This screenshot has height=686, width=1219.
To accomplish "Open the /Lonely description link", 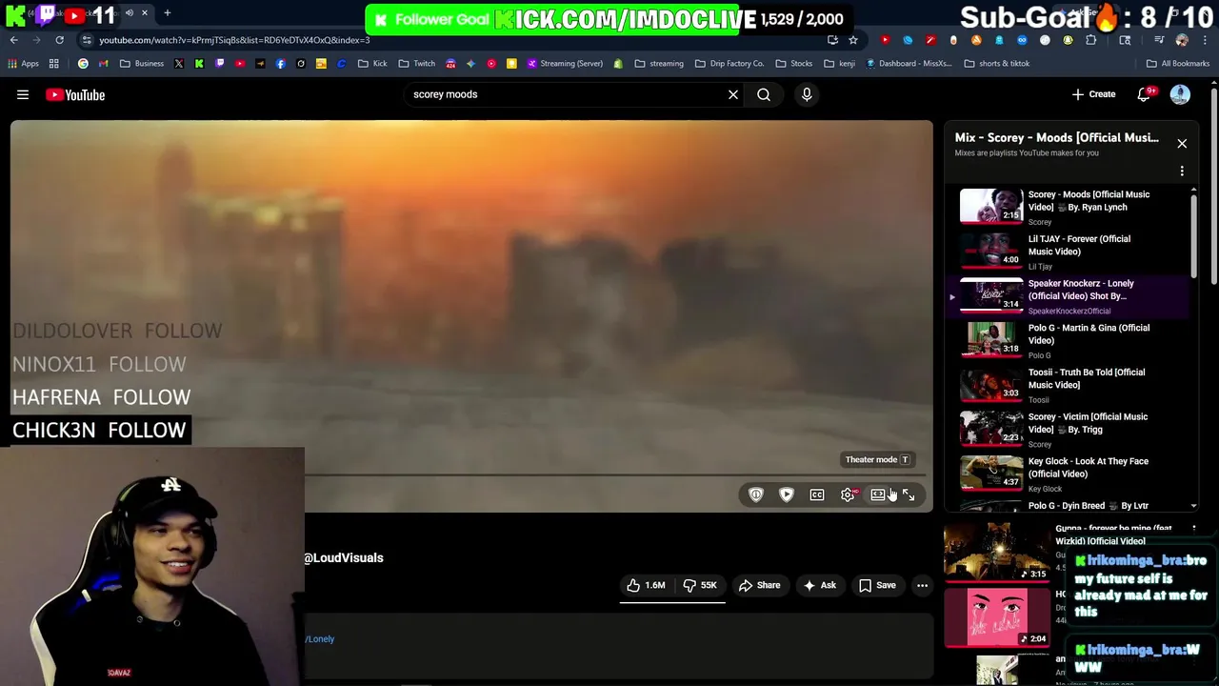I will (x=320, y=639).
